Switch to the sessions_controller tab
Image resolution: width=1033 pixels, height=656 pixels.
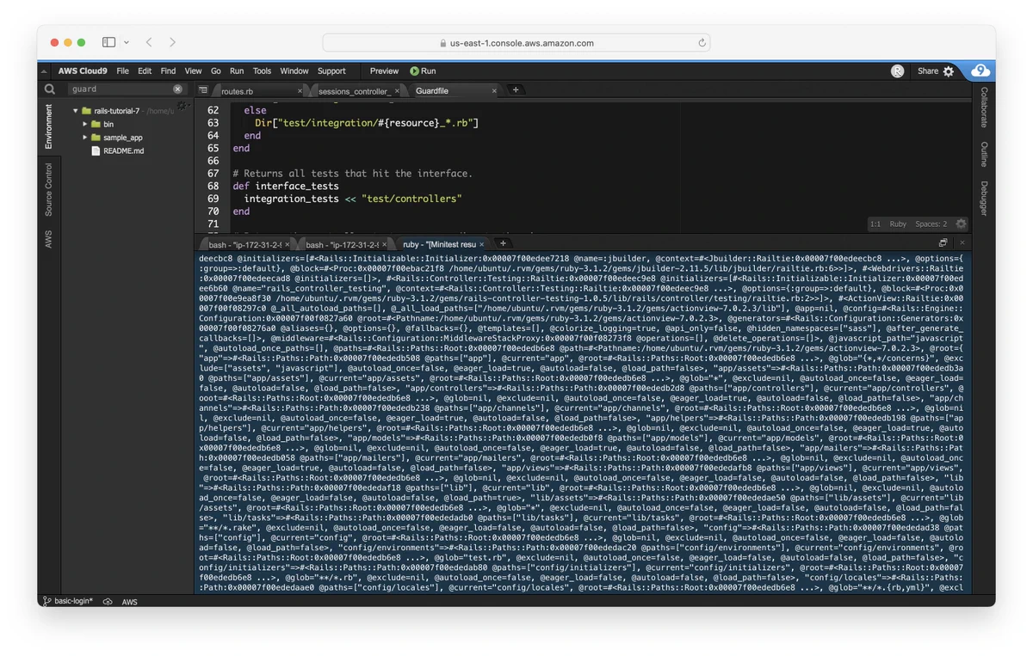(355, 90)
